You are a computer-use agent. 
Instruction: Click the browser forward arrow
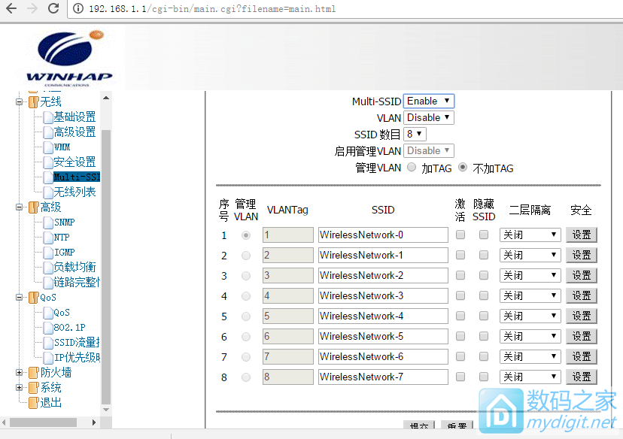(32, 9)
